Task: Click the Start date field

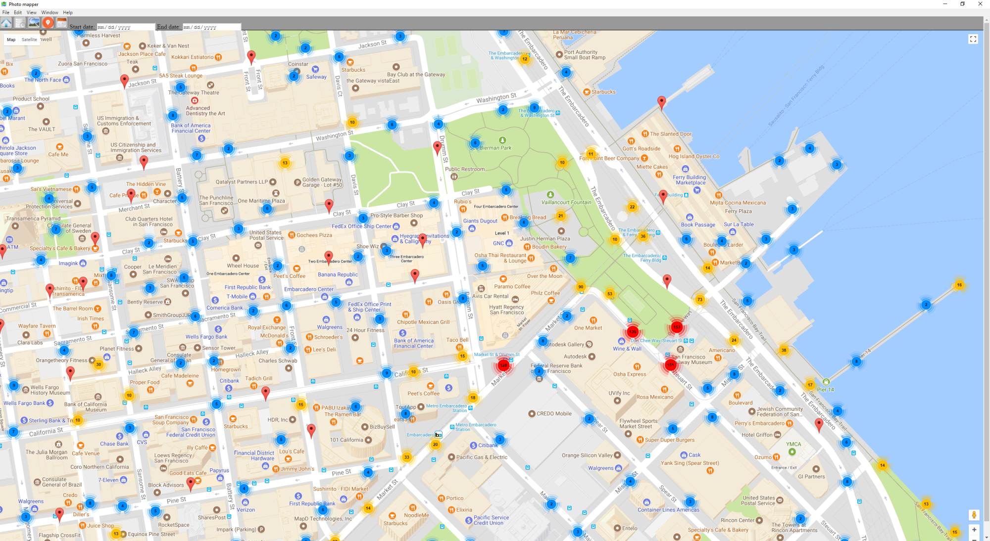Action: pos(125,27)
